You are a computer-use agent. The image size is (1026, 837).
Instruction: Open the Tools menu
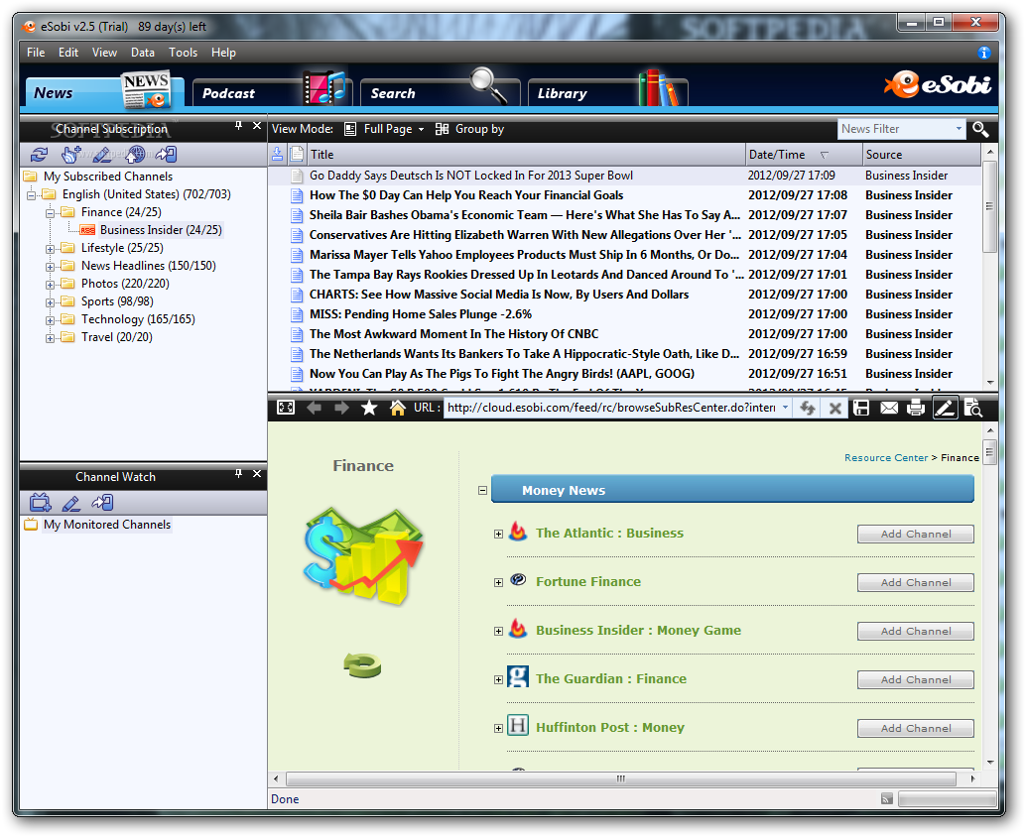pyautogui.click(x=183, y=53)
